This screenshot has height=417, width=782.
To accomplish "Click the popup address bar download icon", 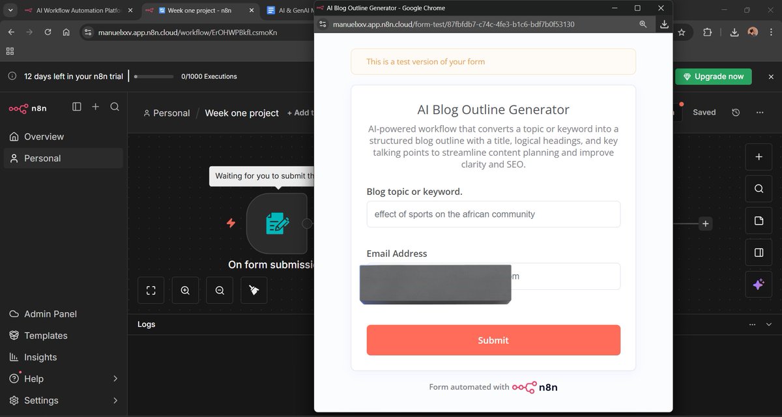I will coord(664,24).
